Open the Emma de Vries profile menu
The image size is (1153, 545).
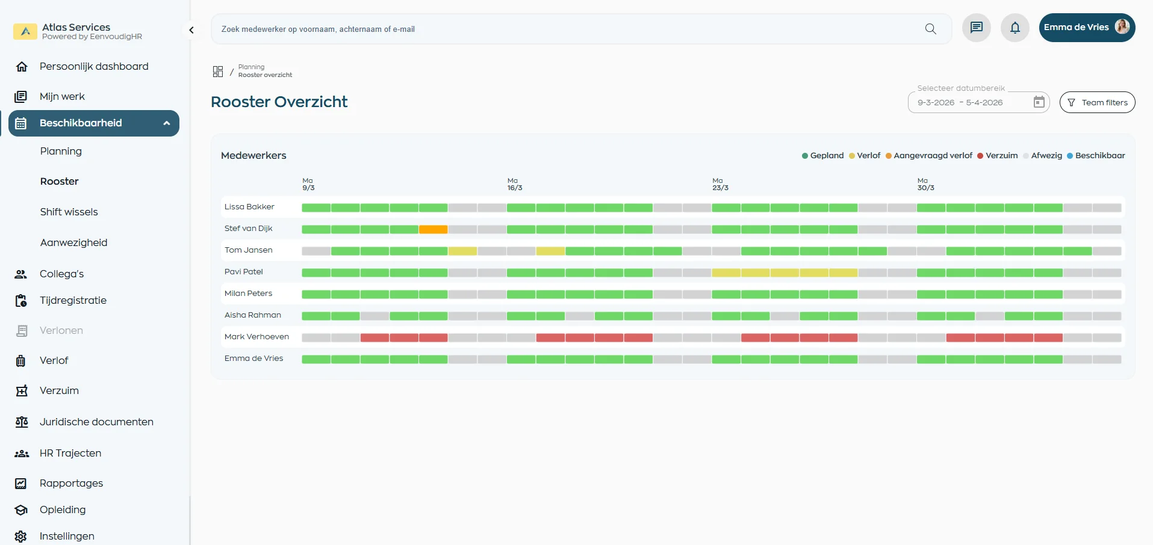(x=1086, y=28)
